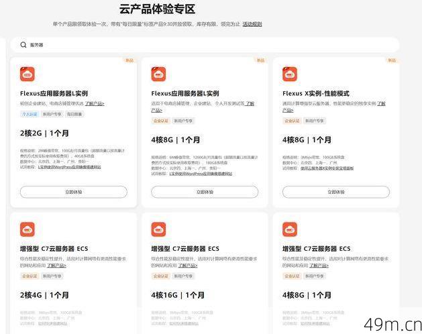Click 新用户专享 tag in 4核8G Flexus L实例 card
The width and height of the screenshot is (422, 334).
point(183,121)
